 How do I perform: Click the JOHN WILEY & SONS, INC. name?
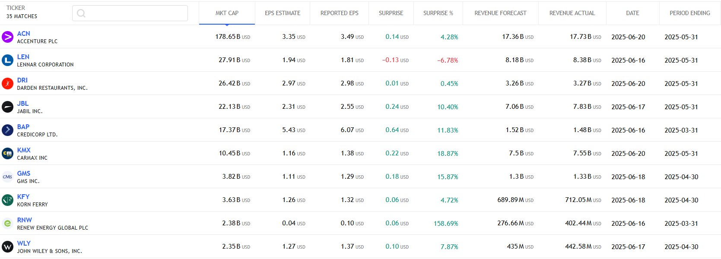[50, 251]
